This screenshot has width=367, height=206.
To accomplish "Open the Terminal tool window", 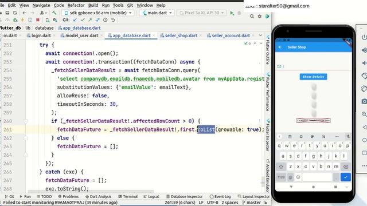I will tap(128, 197).
